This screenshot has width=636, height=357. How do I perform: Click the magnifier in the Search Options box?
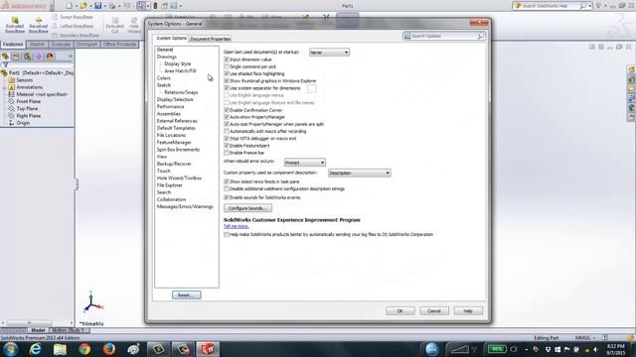(481, 36)
